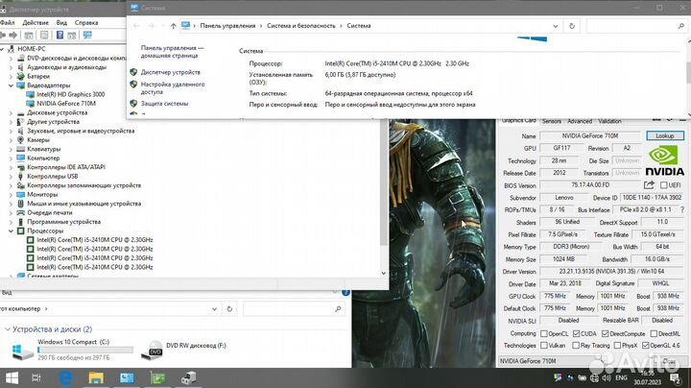Click the ENG language indicator in tray
Image resolution: width=691 pixels, height=388 pixels.
tap(621, 377)
